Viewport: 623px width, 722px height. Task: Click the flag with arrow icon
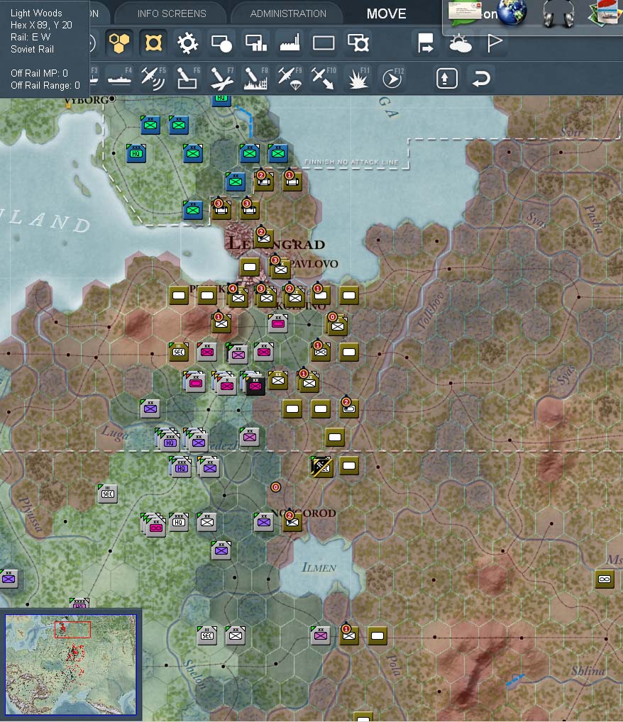[x=426, y=43]
